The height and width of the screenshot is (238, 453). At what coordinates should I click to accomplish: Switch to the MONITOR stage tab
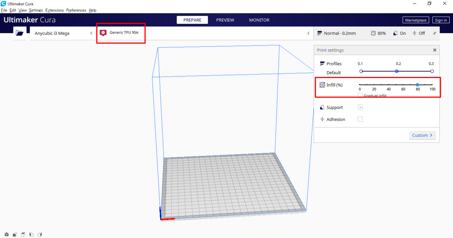tap(259, 20)
